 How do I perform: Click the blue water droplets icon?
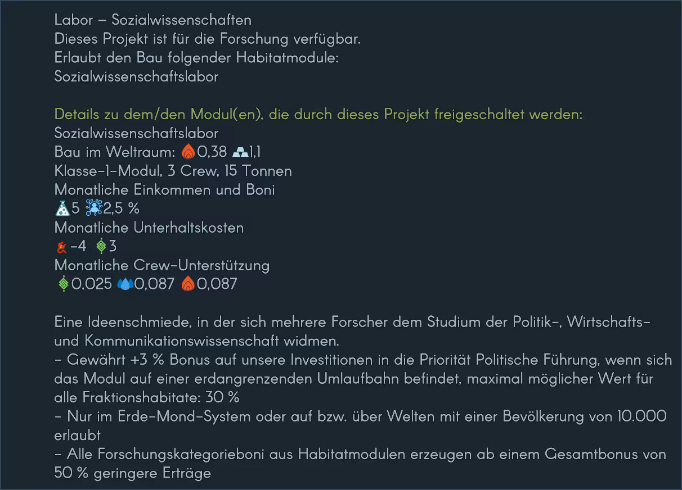(125, 284)
